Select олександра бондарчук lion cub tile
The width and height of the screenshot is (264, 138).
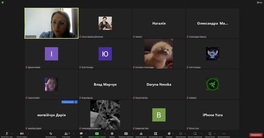click(x=105, y=115)
